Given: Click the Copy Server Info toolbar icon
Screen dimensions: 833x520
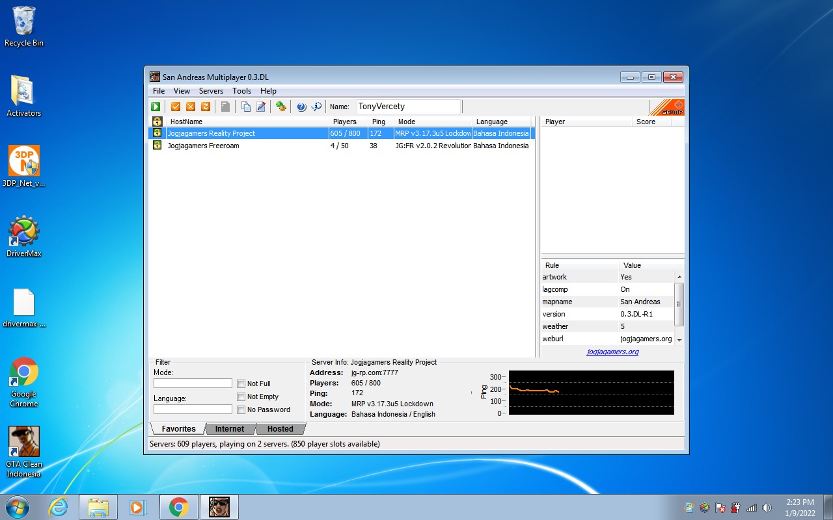Looking at the screenshot, I should (246, 107).
